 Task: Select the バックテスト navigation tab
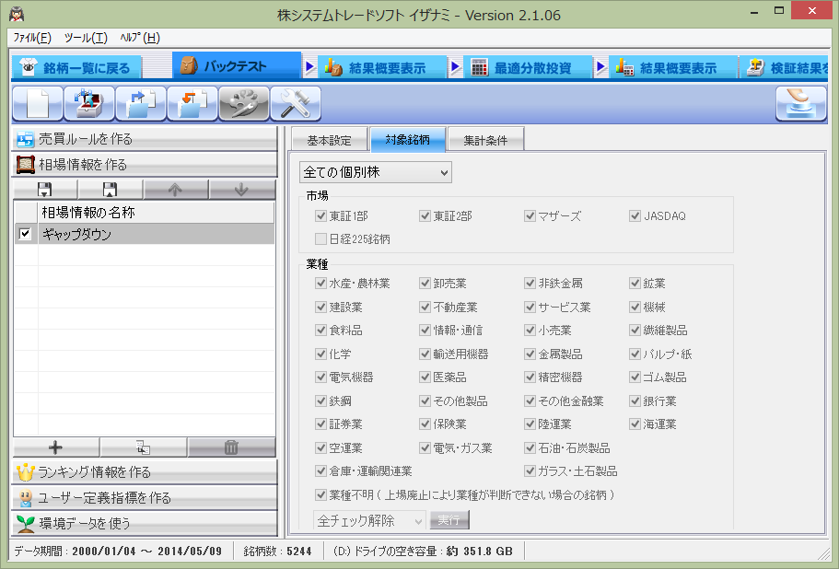coord(236,66)
